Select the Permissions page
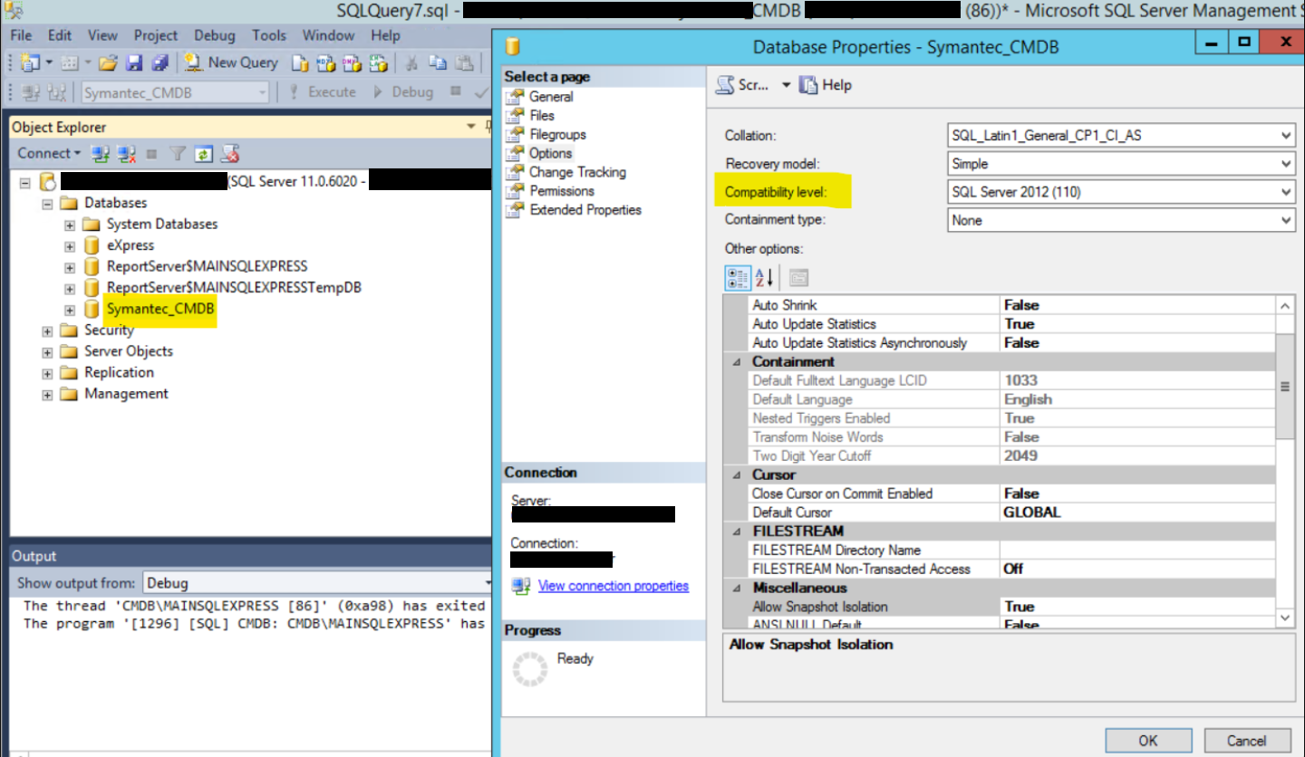This screenshot has width=1305, height=757. (x=562, y=191)
